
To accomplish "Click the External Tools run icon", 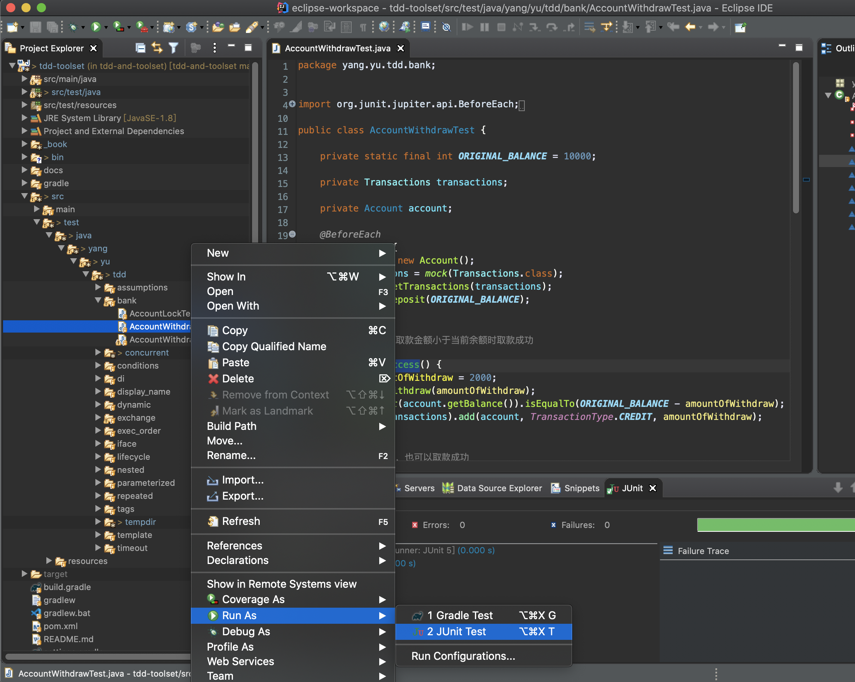I will tap(142, 27).
